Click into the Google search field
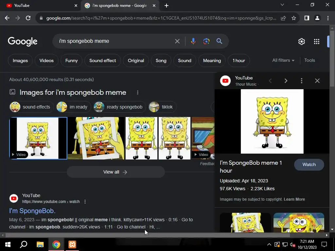The image size is (335, 251). click(x=115, y=41)
